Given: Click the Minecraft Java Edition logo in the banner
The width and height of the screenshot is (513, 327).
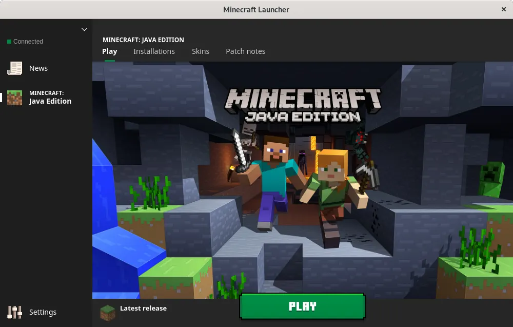Looking at the screenshot, I should coord(304,105).
